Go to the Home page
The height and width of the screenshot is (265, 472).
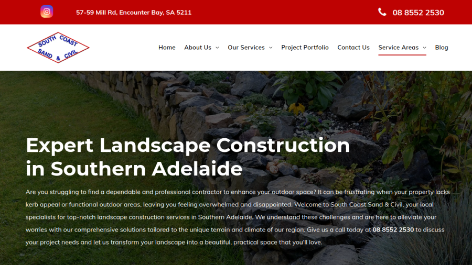(167, 48)
